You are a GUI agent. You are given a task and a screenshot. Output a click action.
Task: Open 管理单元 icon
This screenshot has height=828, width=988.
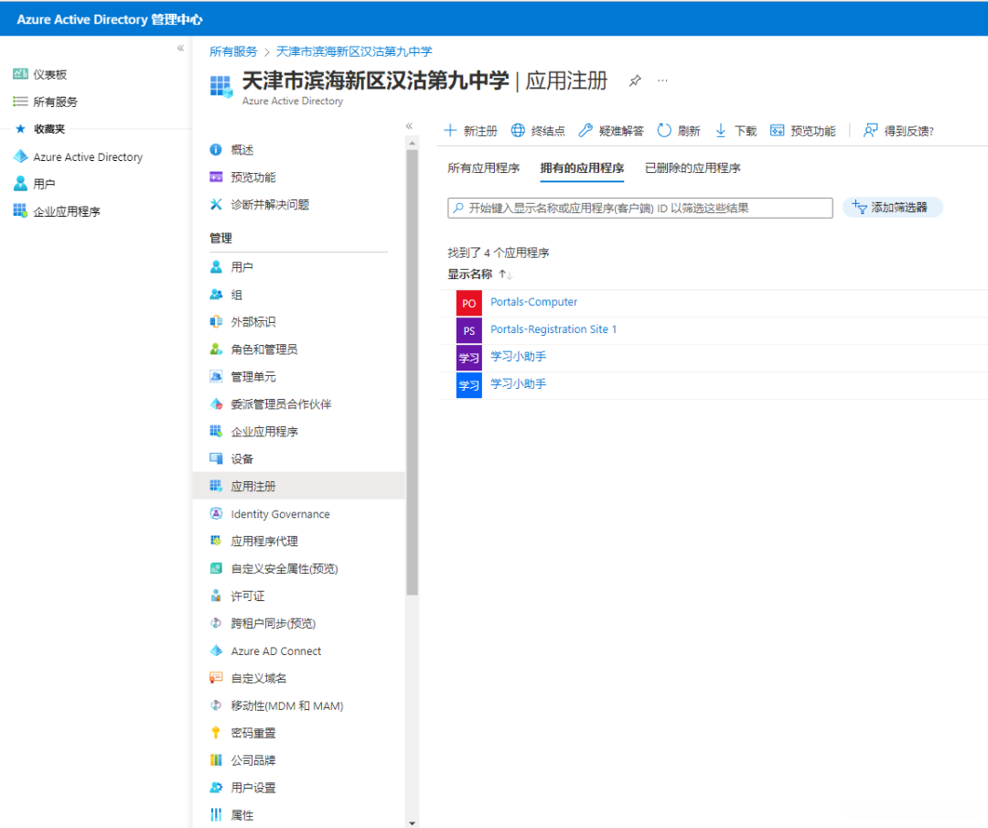pyautogui.click(x=216, y=377)
